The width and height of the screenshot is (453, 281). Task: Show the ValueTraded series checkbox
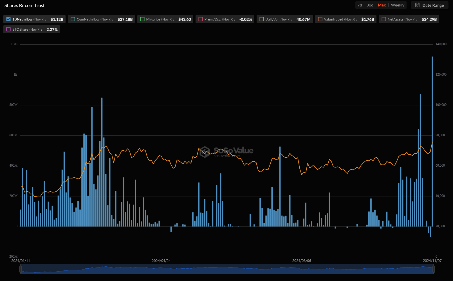click(320, 19)
